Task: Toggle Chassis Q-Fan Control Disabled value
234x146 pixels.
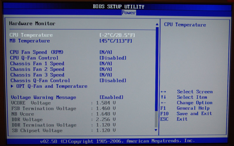Action: point(113,80)
